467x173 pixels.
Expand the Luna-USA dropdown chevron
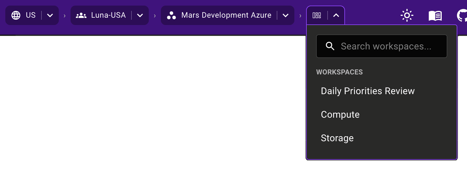140,15
